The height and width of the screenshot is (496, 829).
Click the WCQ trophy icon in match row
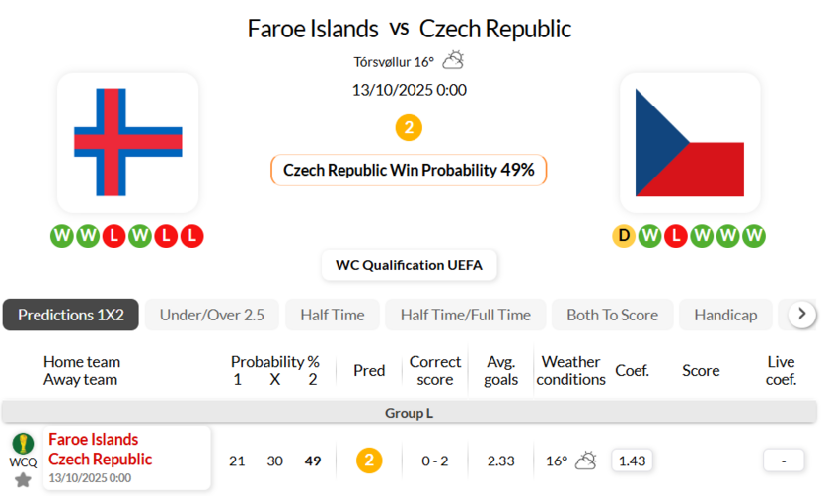[23, 444]
